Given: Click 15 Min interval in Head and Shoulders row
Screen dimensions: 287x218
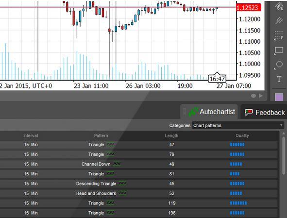Looking at the screenshot, I should point(31,193).
